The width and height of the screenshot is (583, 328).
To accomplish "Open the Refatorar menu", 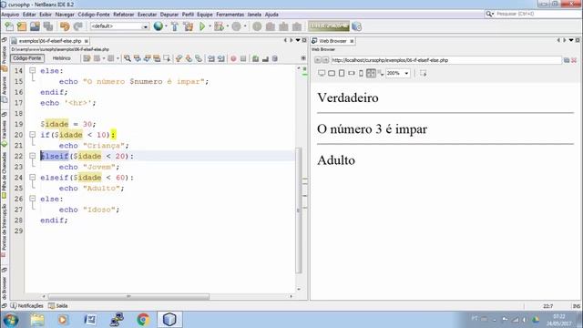I will coord(124,15).
